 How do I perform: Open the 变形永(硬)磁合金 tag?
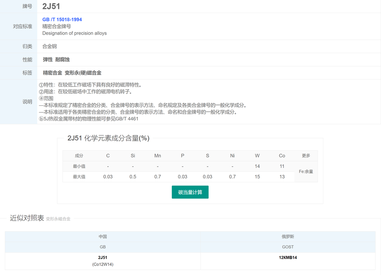(x=83, y=73)
